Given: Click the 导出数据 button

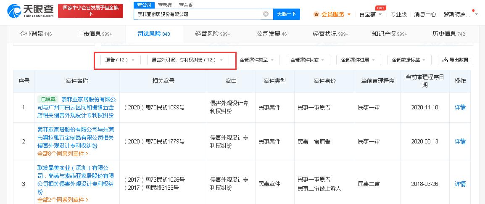Looking at the screenshot, I should pyautogui.click(x=455, y=60).
